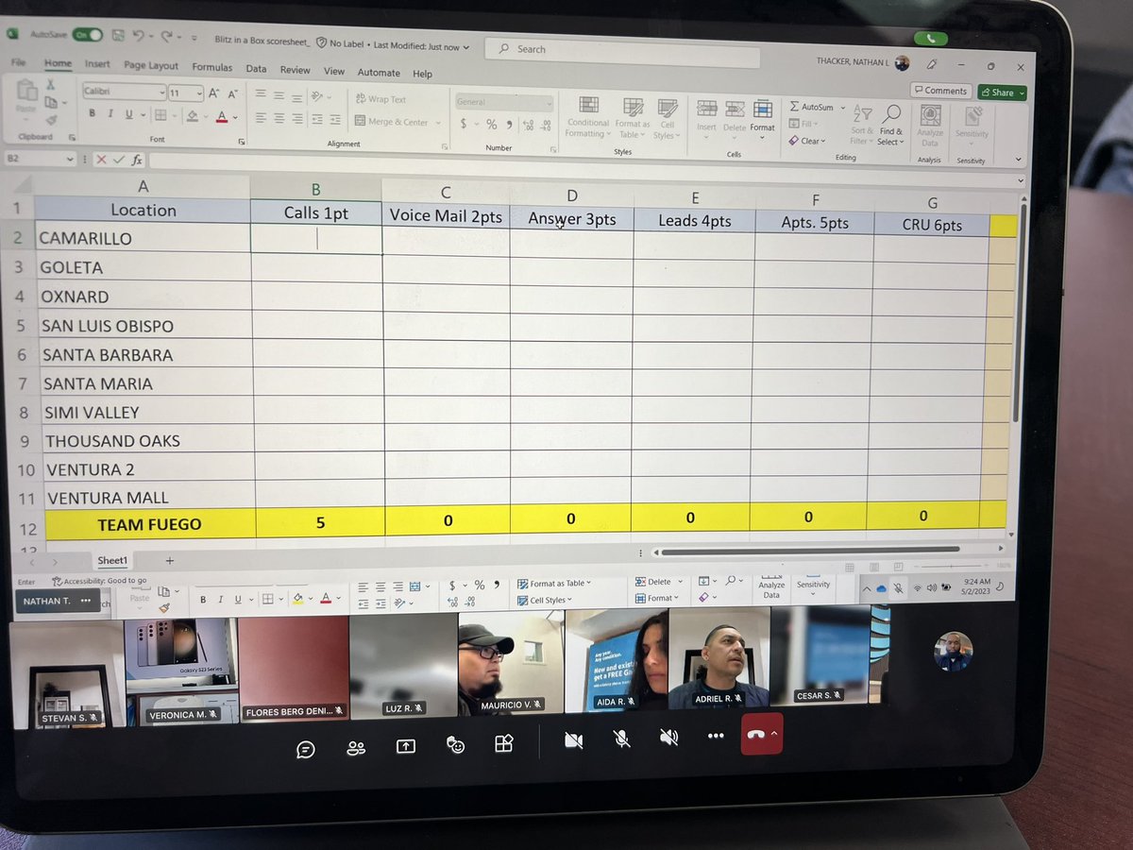1133x850 pixels.
Task: Select the Sheet1 tab
Action: click(112, 560)
